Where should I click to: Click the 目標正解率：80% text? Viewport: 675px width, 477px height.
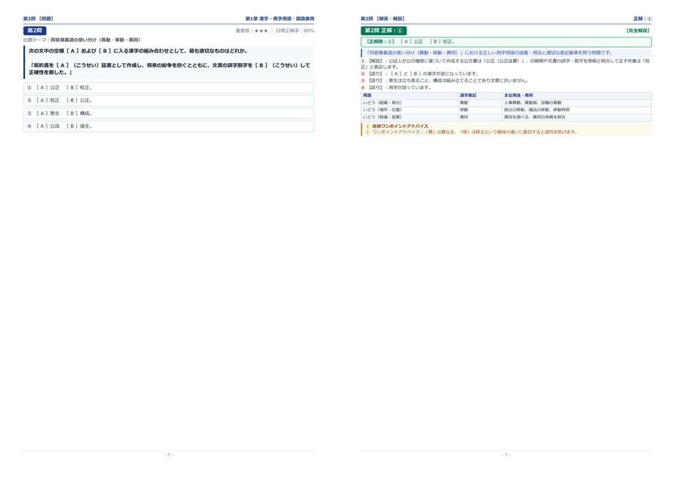pyautogui.click(x=295, y=31)
